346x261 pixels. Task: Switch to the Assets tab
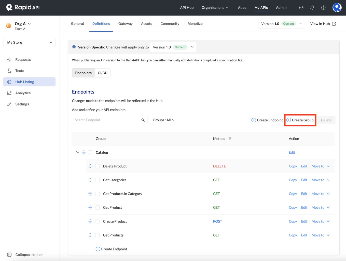147,24
